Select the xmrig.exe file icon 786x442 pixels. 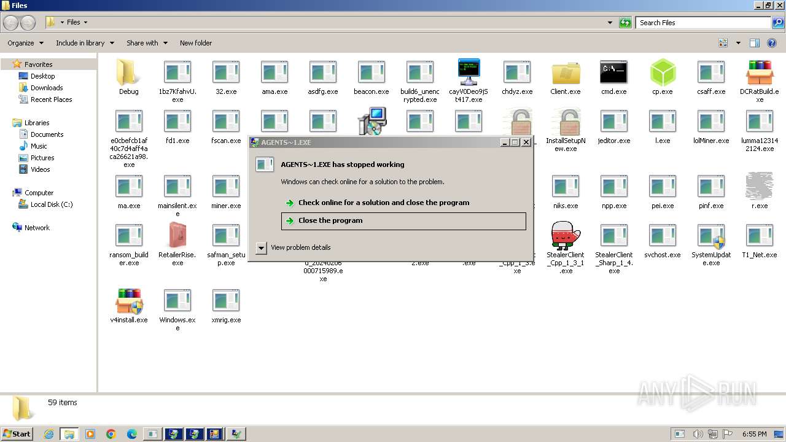(x=226, y=301)
